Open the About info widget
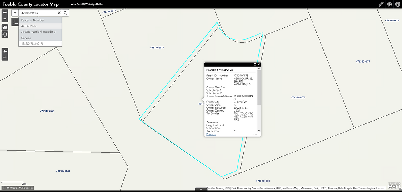This screenshot has width=402, height=192. [x=397, y=4]
